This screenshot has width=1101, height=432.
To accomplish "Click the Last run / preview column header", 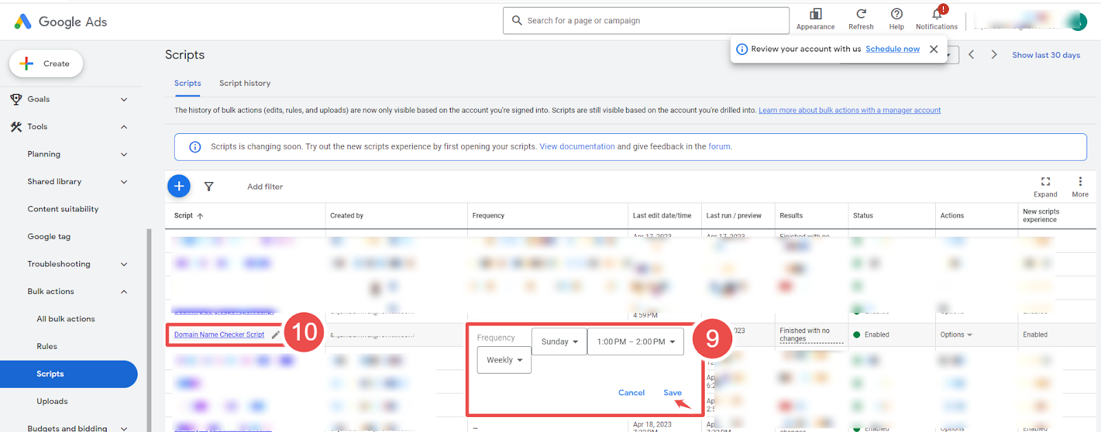I will 734,216.
